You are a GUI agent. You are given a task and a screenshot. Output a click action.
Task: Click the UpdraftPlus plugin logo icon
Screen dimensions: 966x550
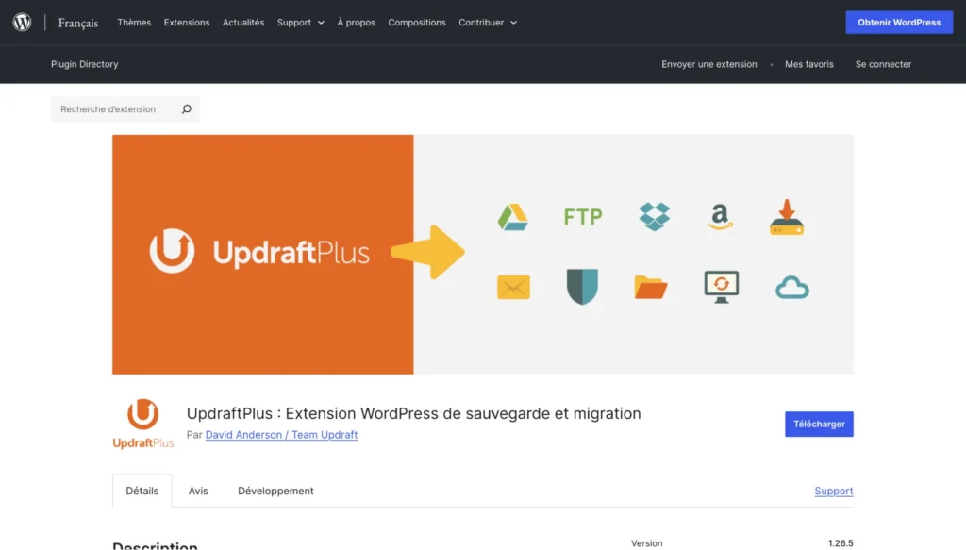point(143,424)
